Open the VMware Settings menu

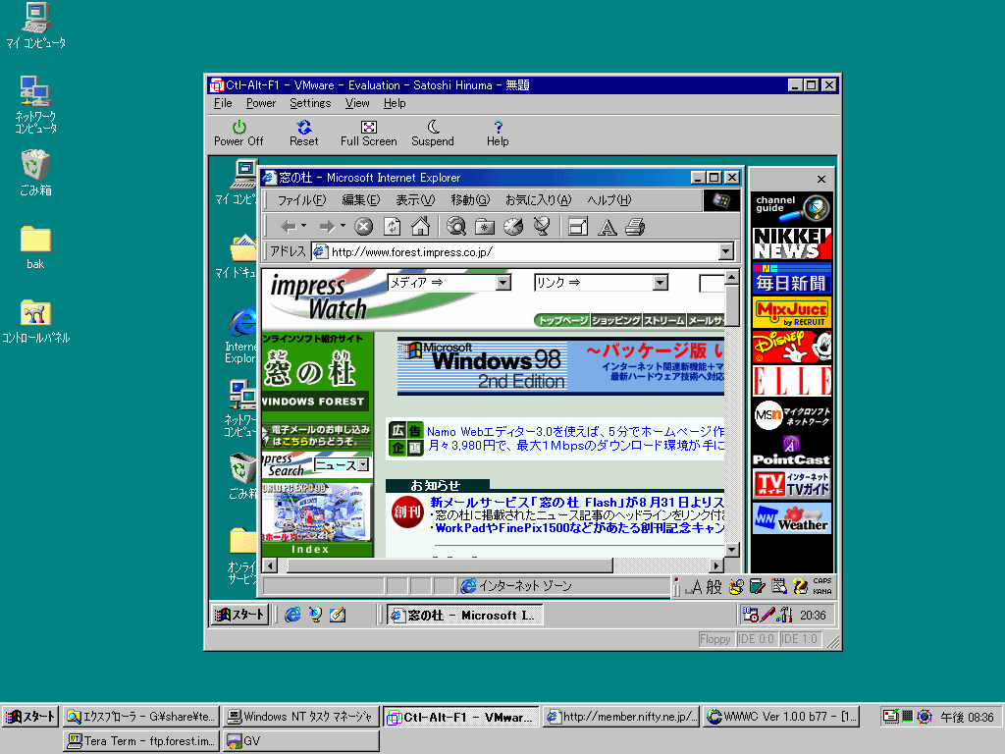coord(310,103)
